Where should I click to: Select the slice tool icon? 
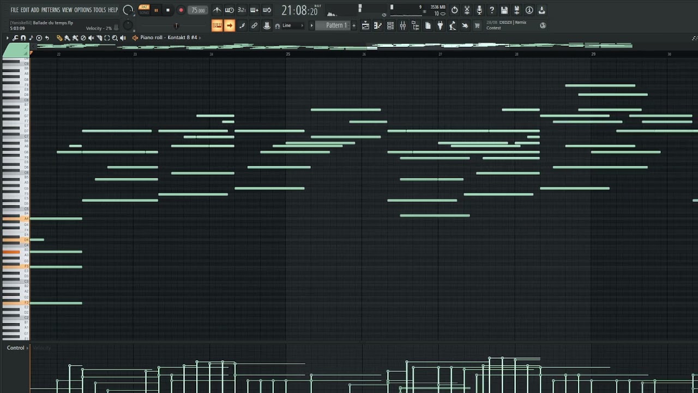(99, 38)
